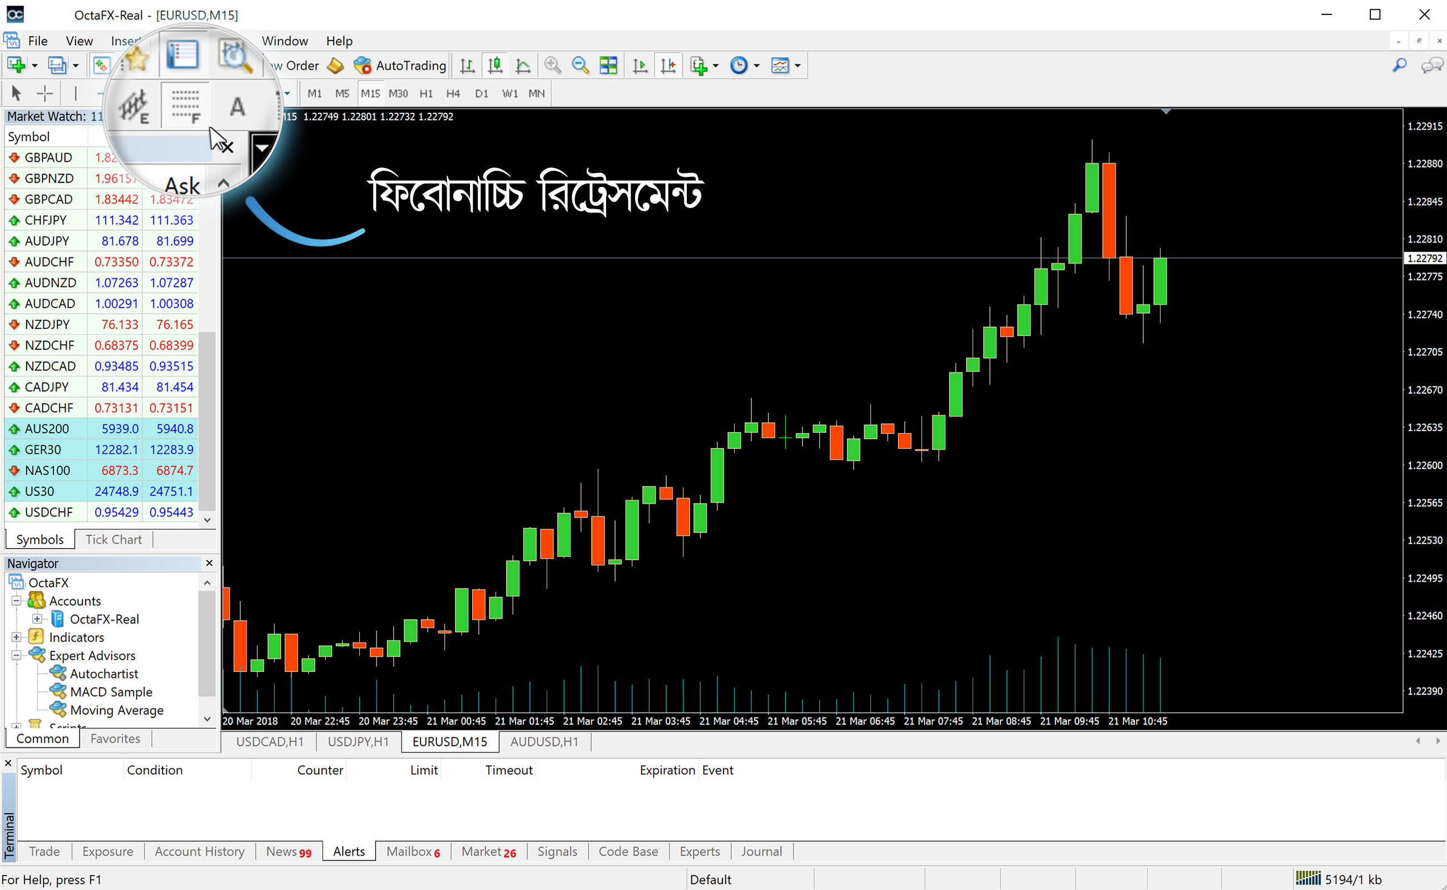Open the search magnifier icon
This screenshot has height=890, width=1447.
(x=1399, y=65)
